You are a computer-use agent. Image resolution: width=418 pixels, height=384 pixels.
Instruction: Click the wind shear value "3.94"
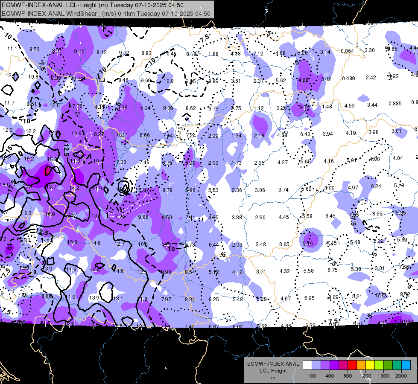[328, 134]
